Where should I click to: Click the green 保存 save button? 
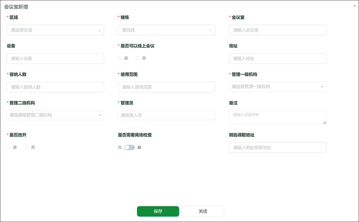(x=158, y=211)
